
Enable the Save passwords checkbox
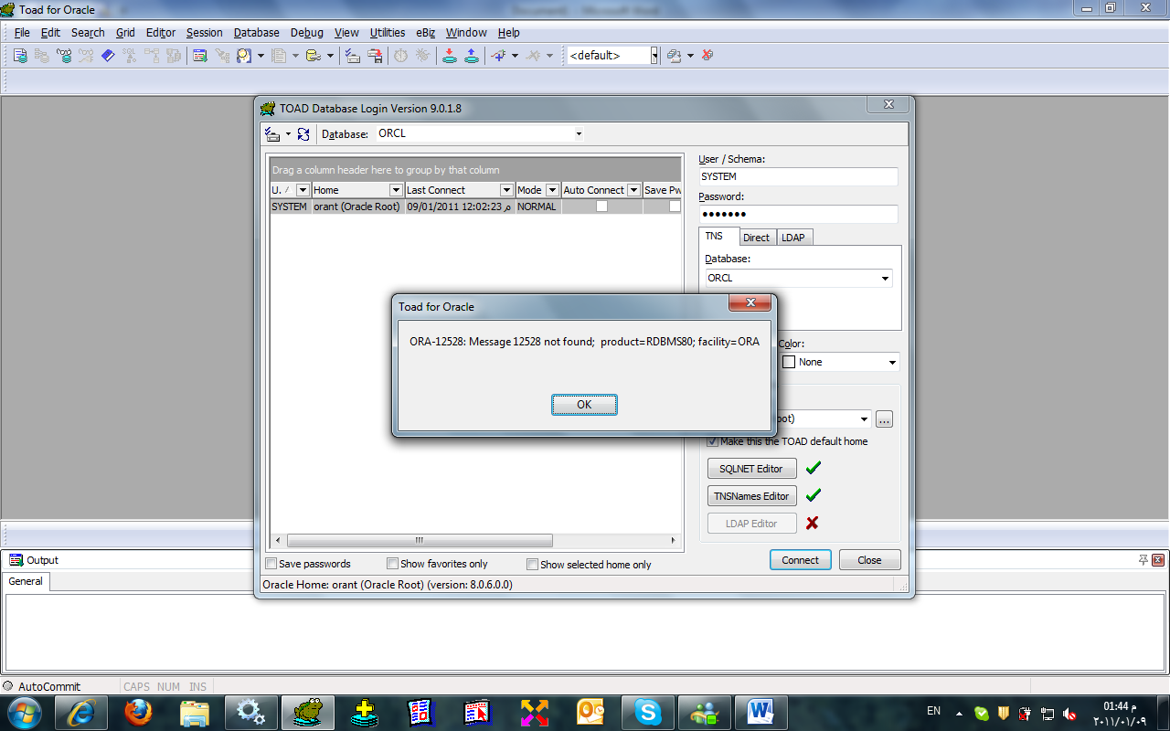[271, 564]
